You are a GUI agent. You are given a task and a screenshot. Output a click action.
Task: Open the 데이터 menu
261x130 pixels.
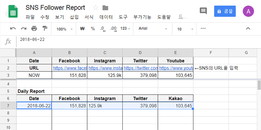click(x=106, y=17)
